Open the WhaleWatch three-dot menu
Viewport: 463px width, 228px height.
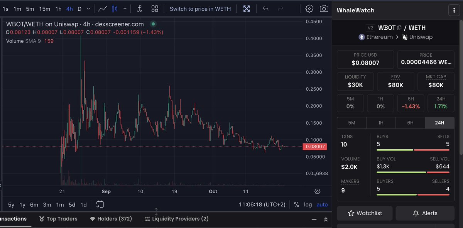(x=454, y=10)
